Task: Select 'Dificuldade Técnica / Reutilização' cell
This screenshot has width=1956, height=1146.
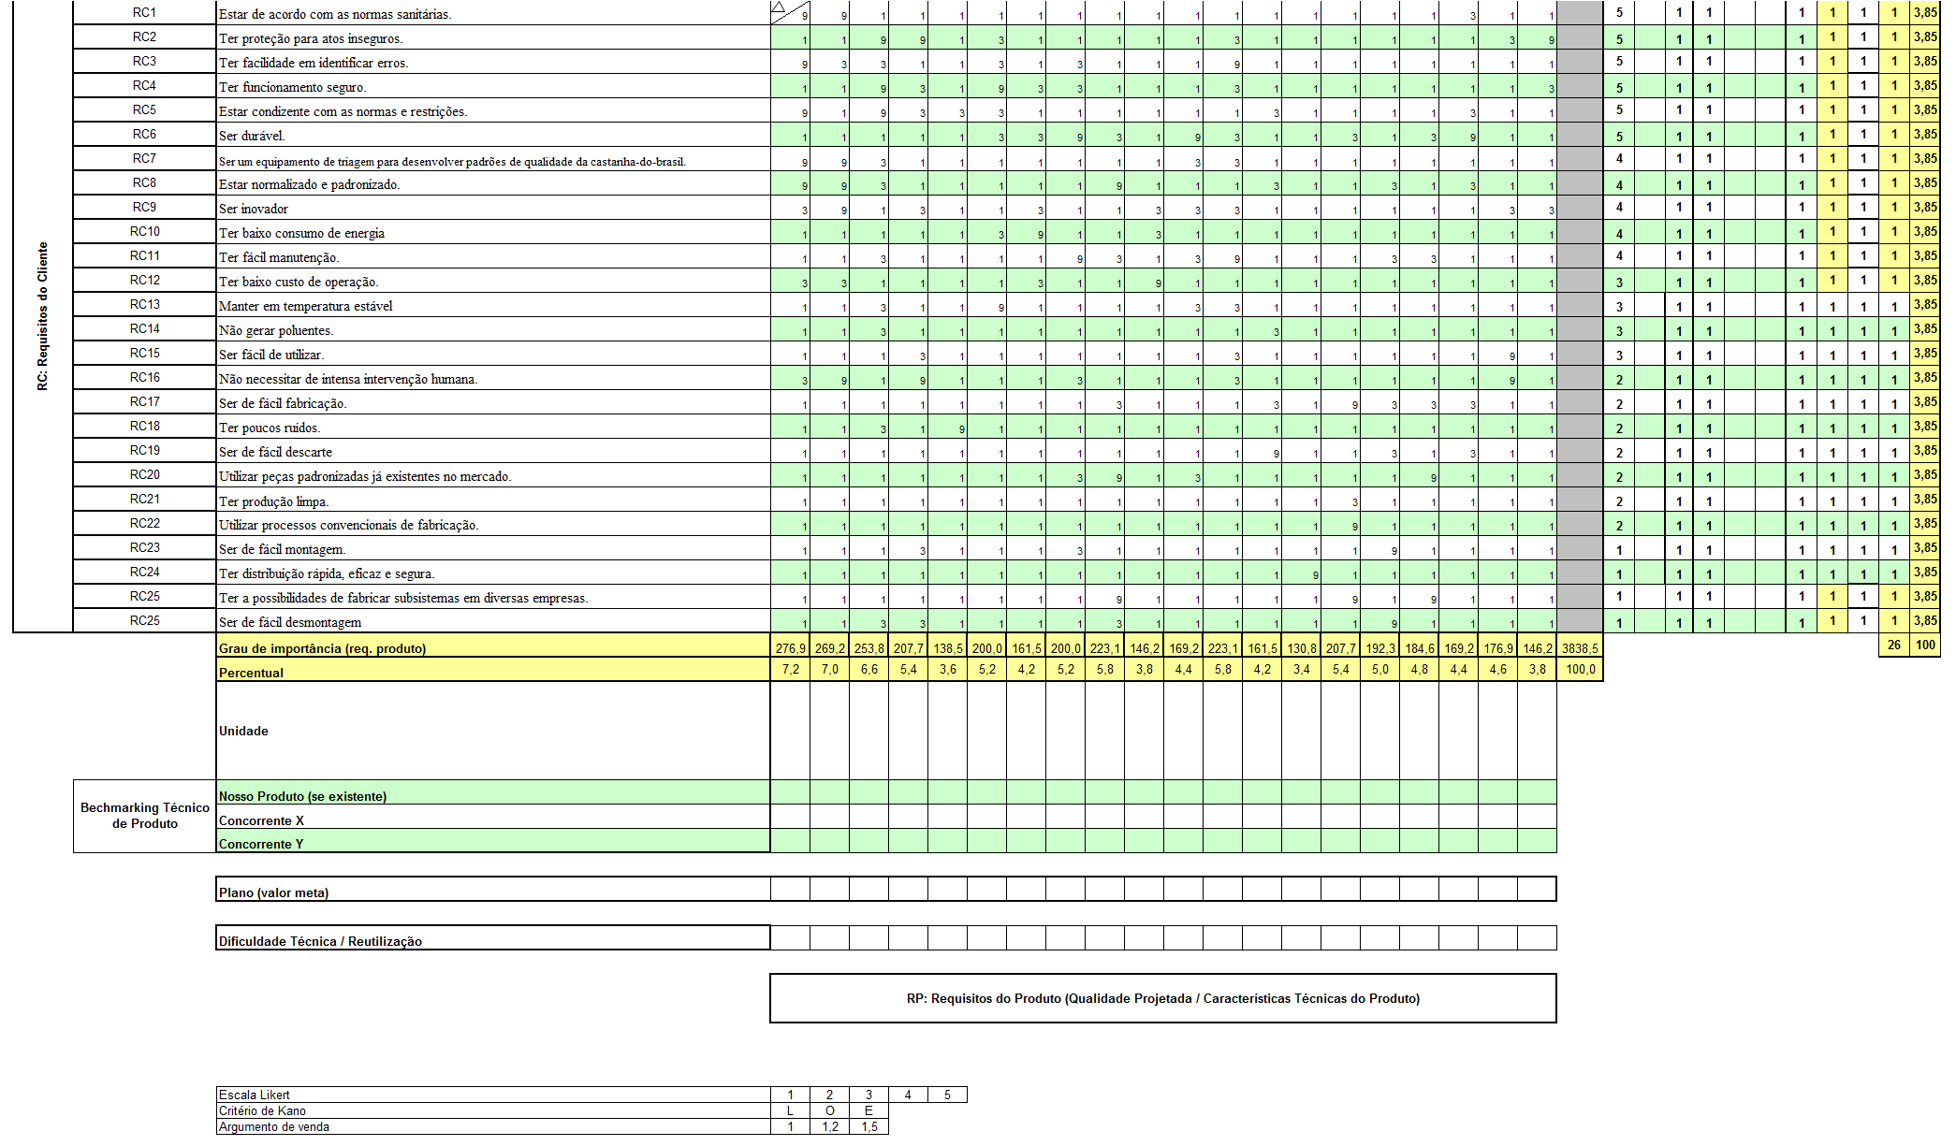Action: click(493, 938)
